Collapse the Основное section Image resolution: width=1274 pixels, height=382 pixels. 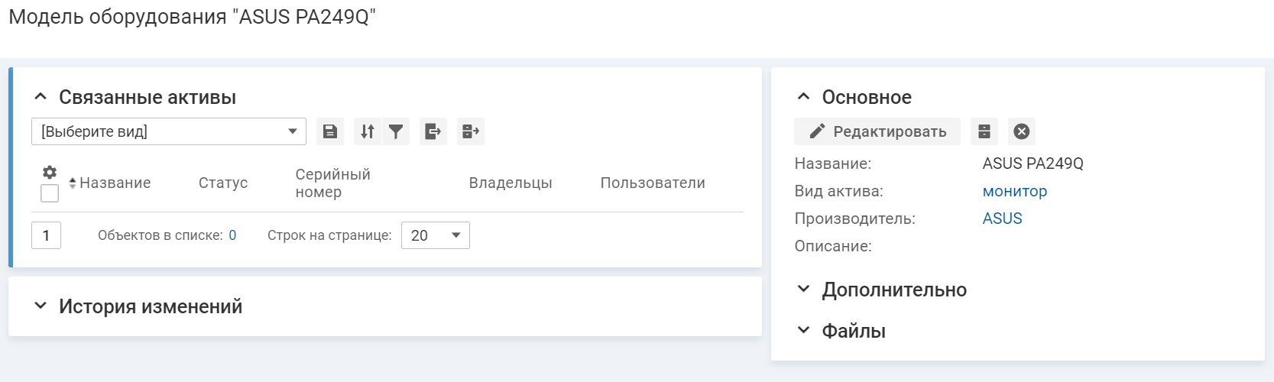[803, 97]
